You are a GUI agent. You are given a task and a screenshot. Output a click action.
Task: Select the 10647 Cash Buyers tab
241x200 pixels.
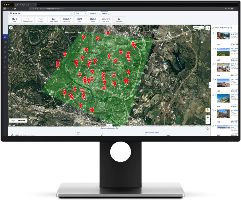point(67,20)
